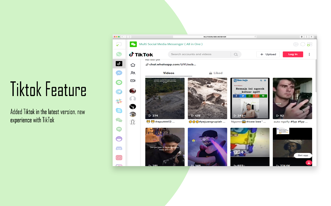Open WeChat in the sidebar
This screenshot has width=331, height=206.
coord(119,120)
